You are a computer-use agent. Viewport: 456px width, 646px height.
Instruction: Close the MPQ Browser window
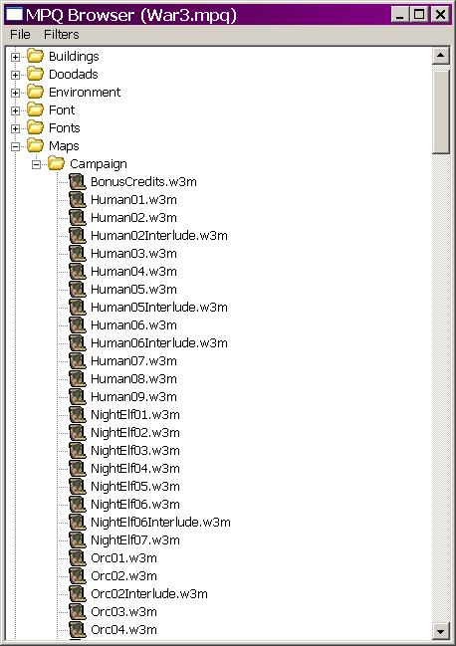pos(440,14)
